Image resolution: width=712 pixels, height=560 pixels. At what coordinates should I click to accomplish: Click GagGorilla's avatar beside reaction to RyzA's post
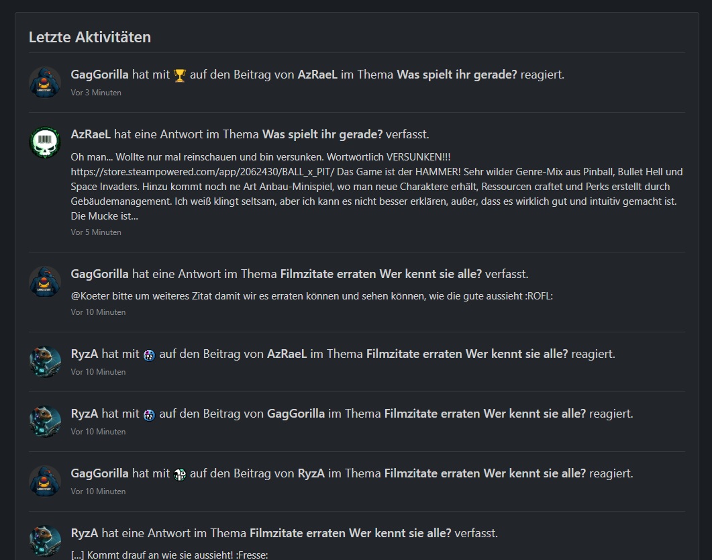(45, 481)
